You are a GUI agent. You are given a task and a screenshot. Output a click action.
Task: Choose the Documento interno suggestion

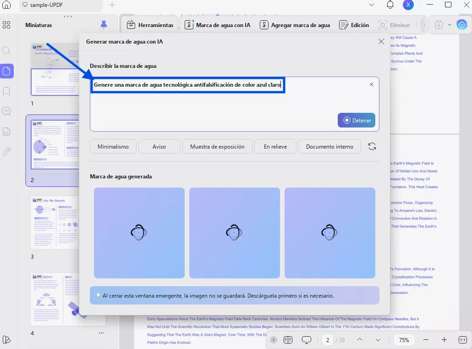(329, 146)
